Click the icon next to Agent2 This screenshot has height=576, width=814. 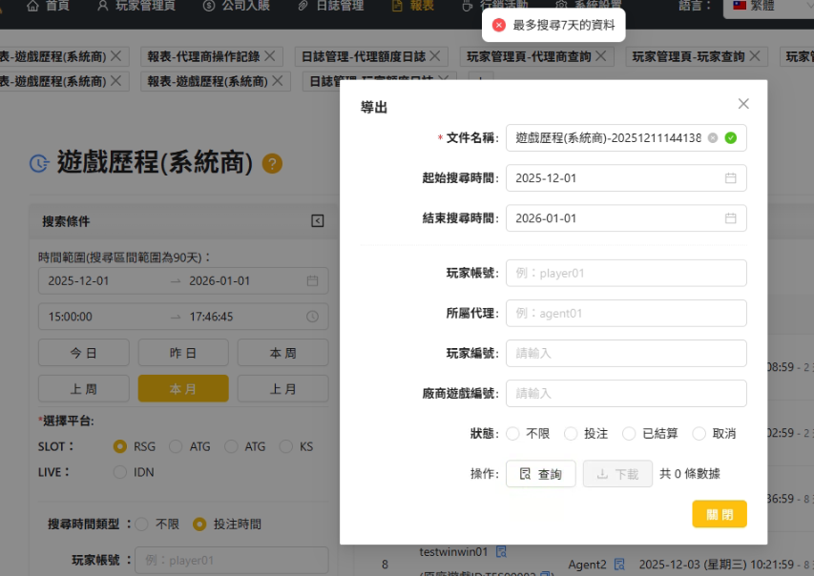pos(619,564)
